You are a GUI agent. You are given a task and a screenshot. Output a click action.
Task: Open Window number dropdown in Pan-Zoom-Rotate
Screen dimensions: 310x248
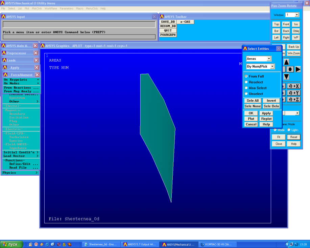(x=297, y=15)
